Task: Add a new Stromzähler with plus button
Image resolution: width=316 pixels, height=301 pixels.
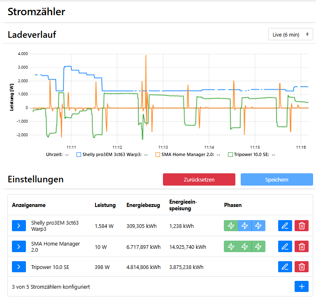Action: pos(302,287)
